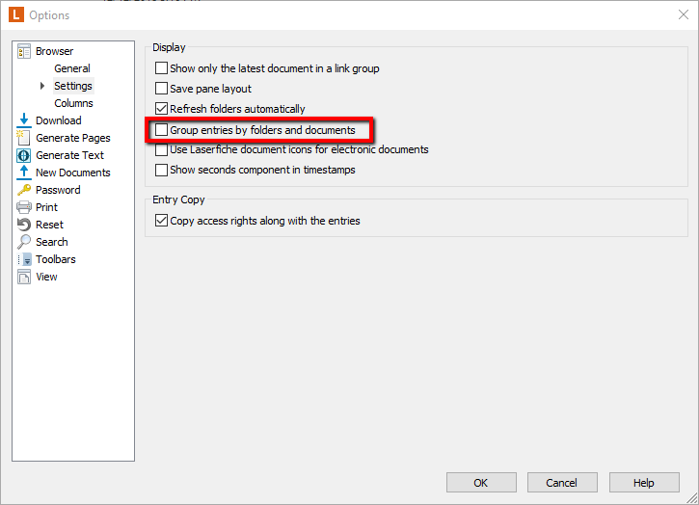This screenshot has height=505, width=699.
Task: Open Password options via the key icon
Action: coord(24,190)
